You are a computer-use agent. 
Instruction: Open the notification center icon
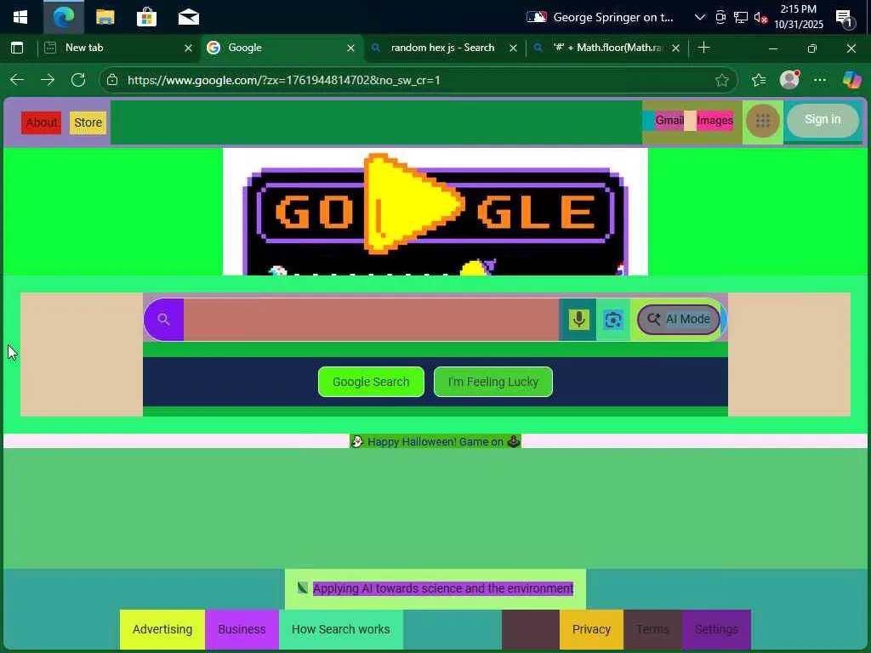(845, 19)
